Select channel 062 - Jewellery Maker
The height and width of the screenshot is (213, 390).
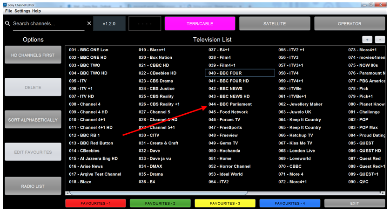point(300,104)
